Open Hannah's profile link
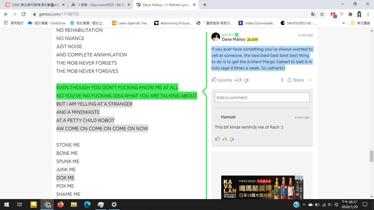 coord(228,117)
